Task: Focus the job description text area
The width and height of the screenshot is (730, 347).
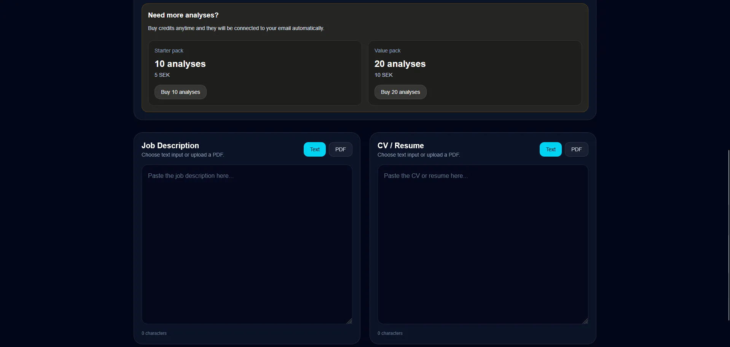Action: (x=247, y=244)
